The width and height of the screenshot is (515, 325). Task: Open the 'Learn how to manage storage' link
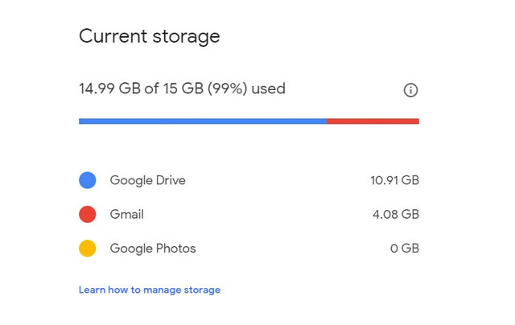149,290
